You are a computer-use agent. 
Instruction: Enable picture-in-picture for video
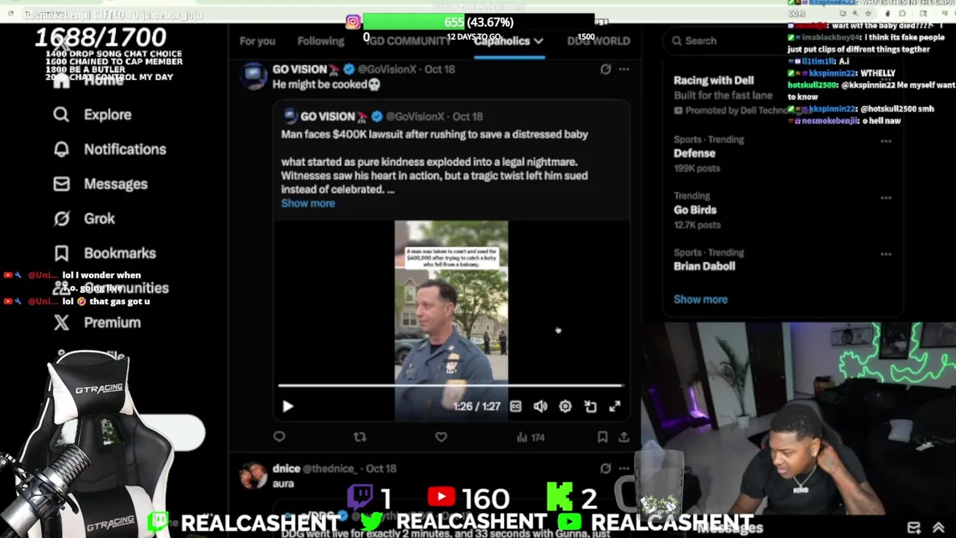590,406
